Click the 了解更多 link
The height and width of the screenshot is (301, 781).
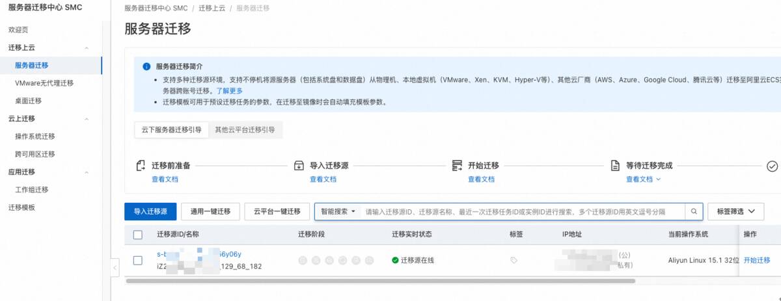(230, 91)
